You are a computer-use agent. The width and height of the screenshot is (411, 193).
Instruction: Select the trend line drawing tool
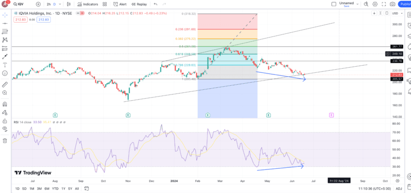[5, 24]
